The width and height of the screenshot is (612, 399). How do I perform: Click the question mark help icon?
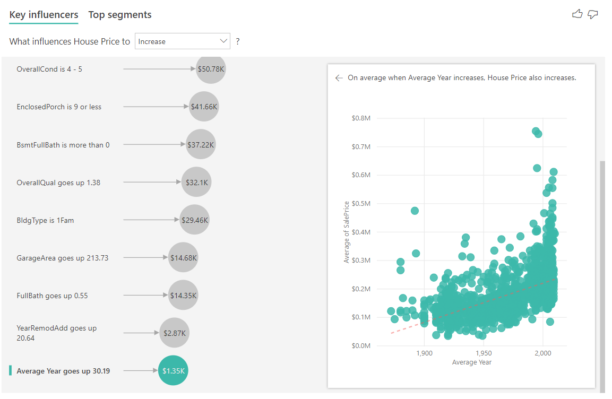pyautogui.click(x=238, y=41)
